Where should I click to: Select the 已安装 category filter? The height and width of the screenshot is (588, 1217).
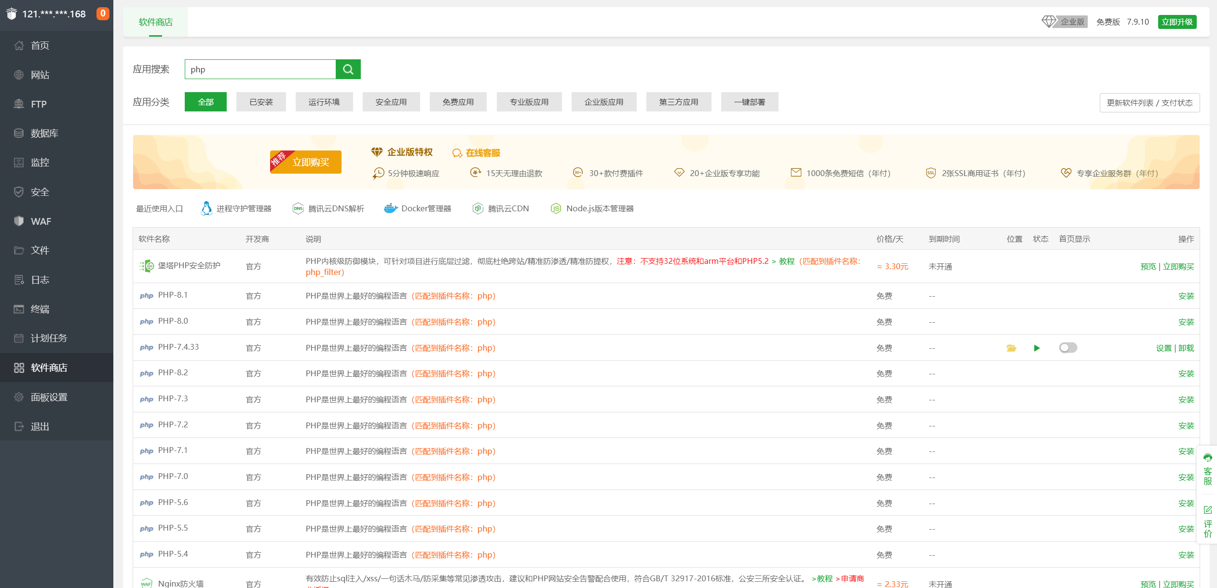click(x=261, y=102)
